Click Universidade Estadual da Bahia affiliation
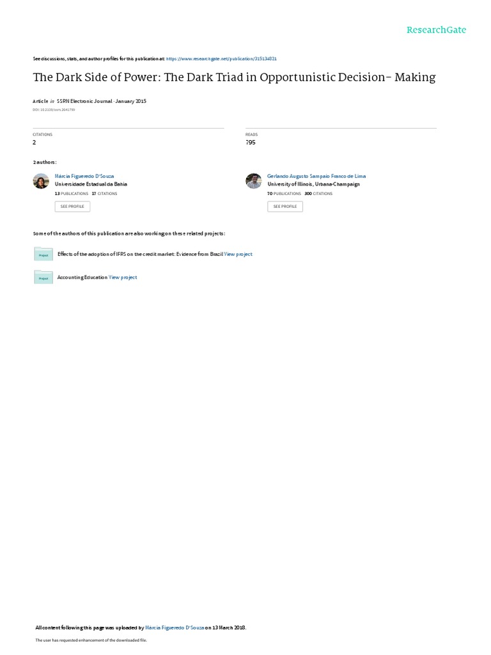 click(x=91, y=184)
